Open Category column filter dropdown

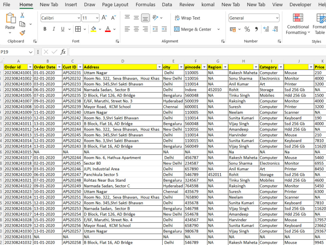click(281, 67)
